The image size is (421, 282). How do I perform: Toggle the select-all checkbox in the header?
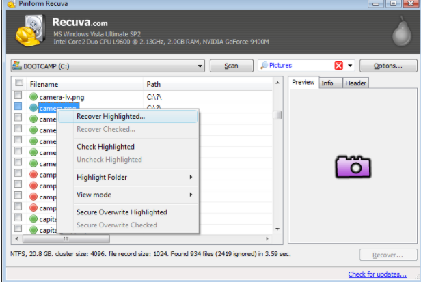tap(19, 83)
